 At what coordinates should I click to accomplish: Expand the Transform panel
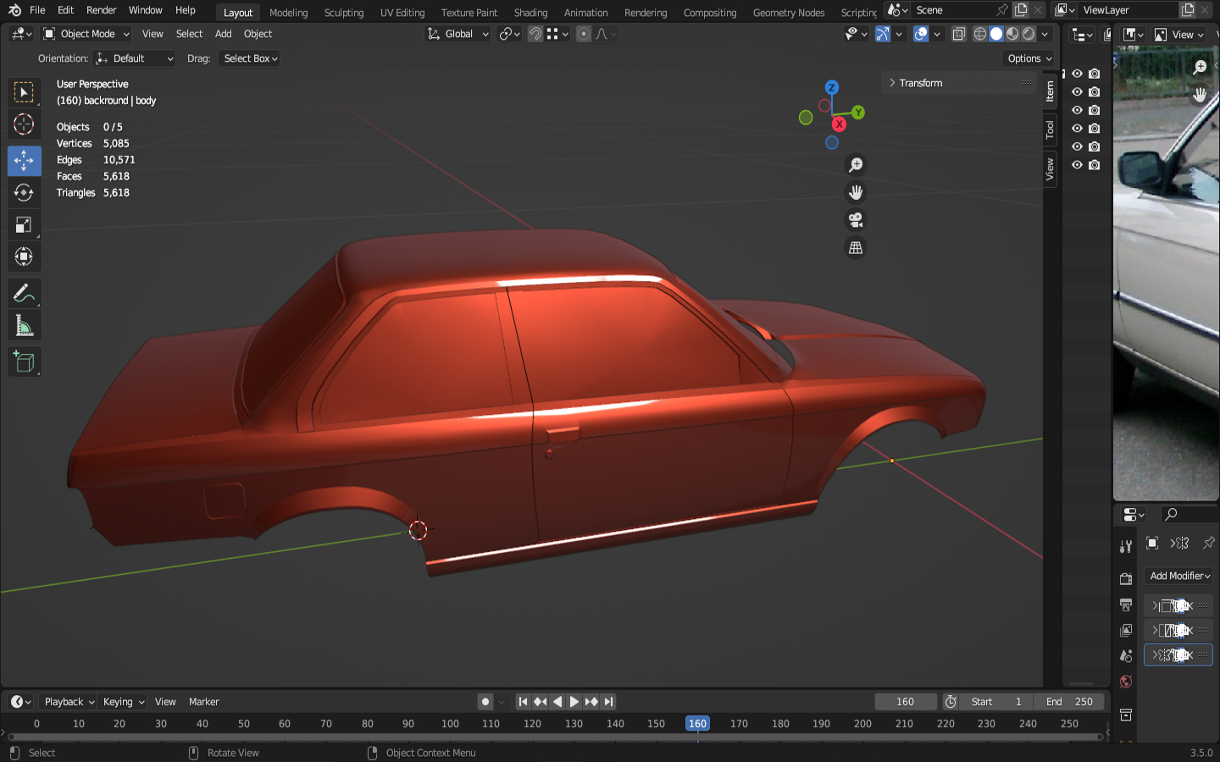tap(920, 83)
